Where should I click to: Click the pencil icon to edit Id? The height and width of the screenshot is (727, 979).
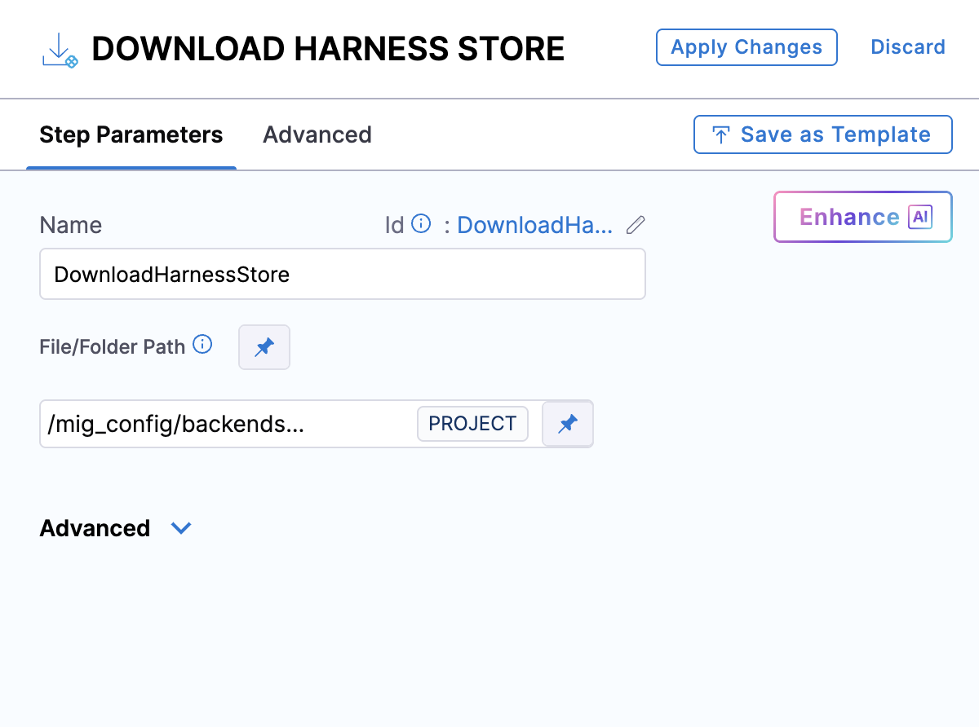tap(636, 225)
